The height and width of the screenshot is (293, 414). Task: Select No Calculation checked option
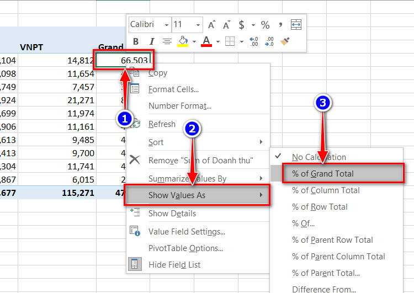[x=337, y=157]
